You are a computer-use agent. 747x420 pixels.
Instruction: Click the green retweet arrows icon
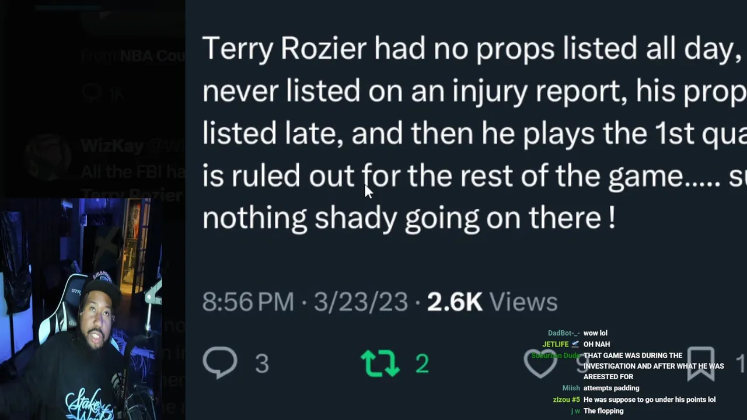[x=380, y=363]
